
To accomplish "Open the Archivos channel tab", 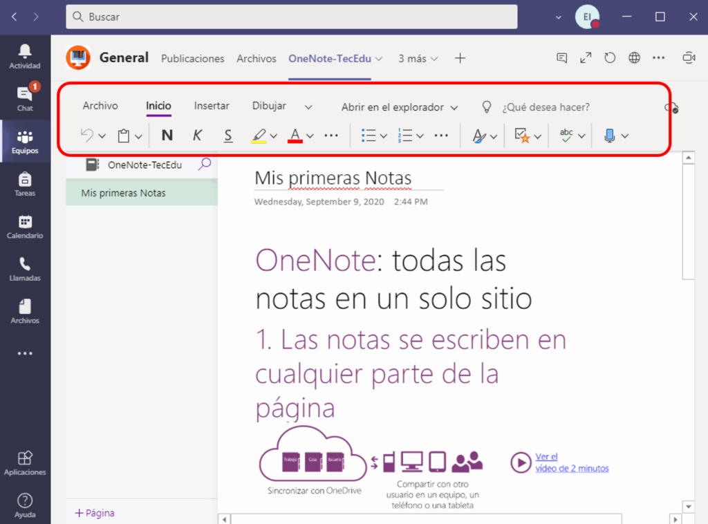I will [x=257, y=59].
